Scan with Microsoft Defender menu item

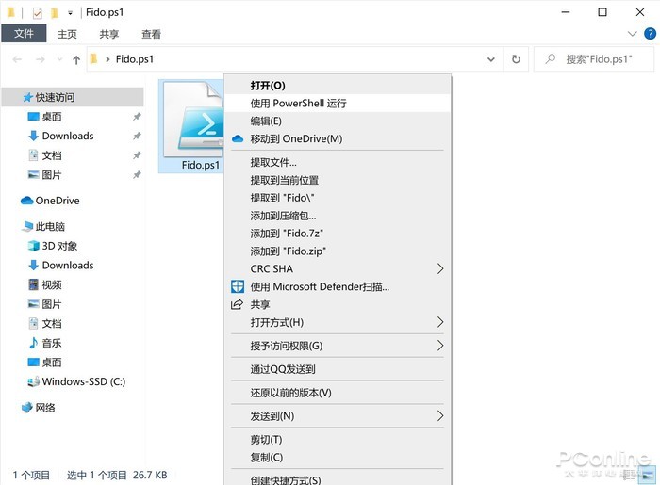coord(338,286)
